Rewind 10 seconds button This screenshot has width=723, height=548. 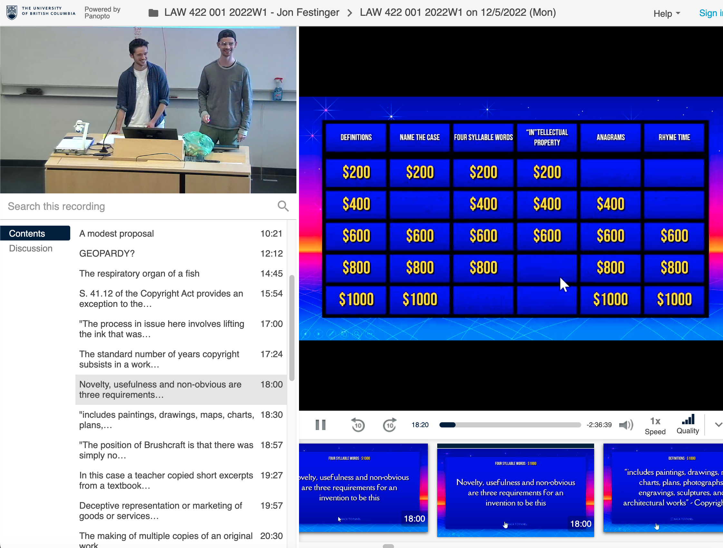coord(358,425)
